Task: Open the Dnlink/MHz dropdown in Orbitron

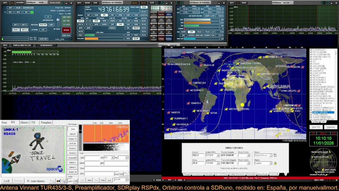Action: pyautogui.click(x=218, y=155)
